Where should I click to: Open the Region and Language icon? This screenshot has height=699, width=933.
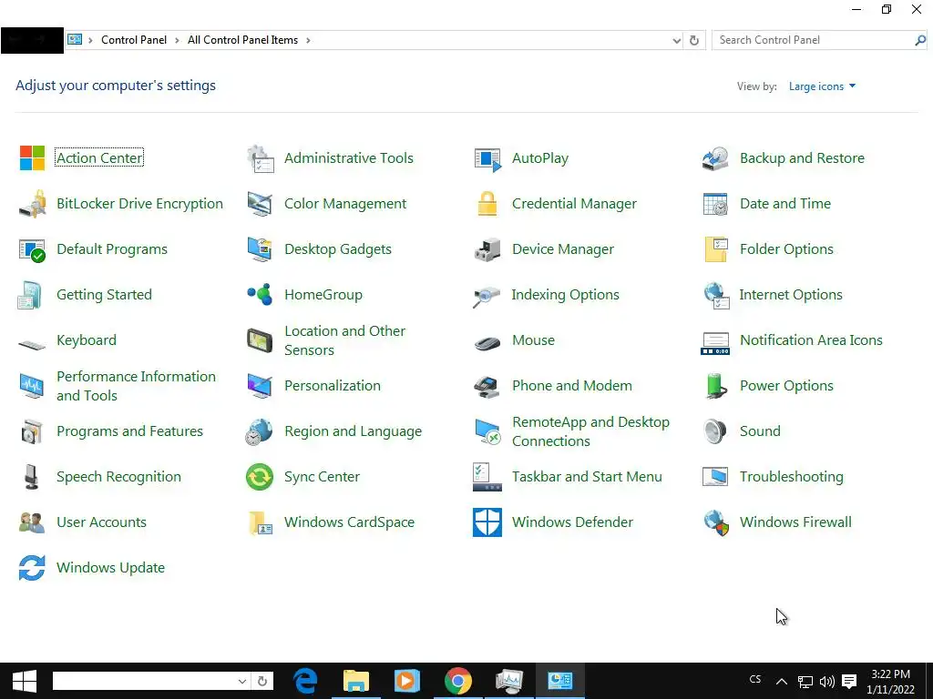tap(260, 431)
